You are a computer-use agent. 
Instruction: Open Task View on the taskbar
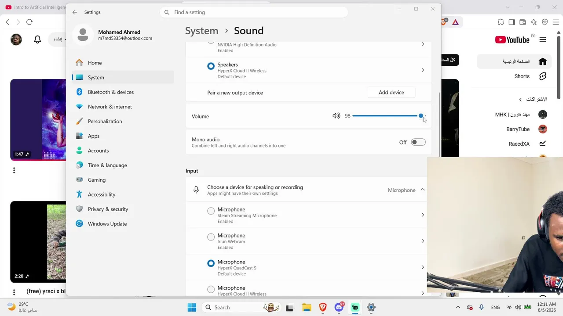tap(289, 307)
